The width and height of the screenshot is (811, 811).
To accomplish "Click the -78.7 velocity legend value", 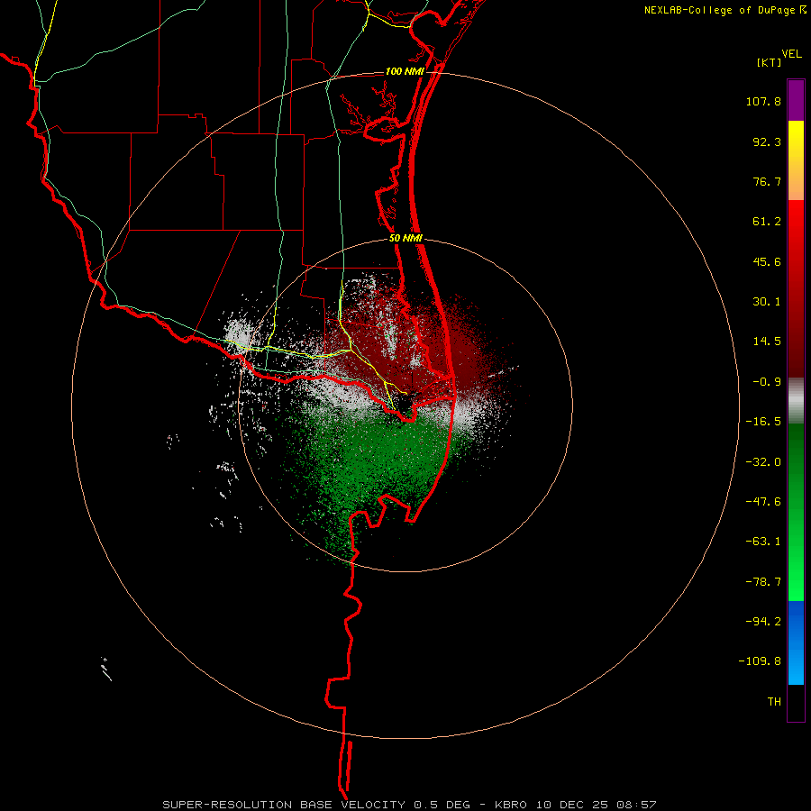I will coord(763,582).
